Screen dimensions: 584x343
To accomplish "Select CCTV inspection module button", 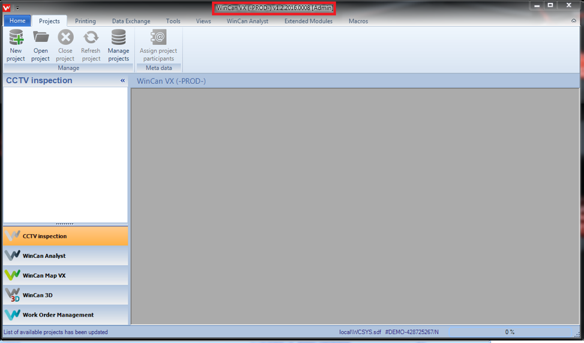I will tap(65, 236).
